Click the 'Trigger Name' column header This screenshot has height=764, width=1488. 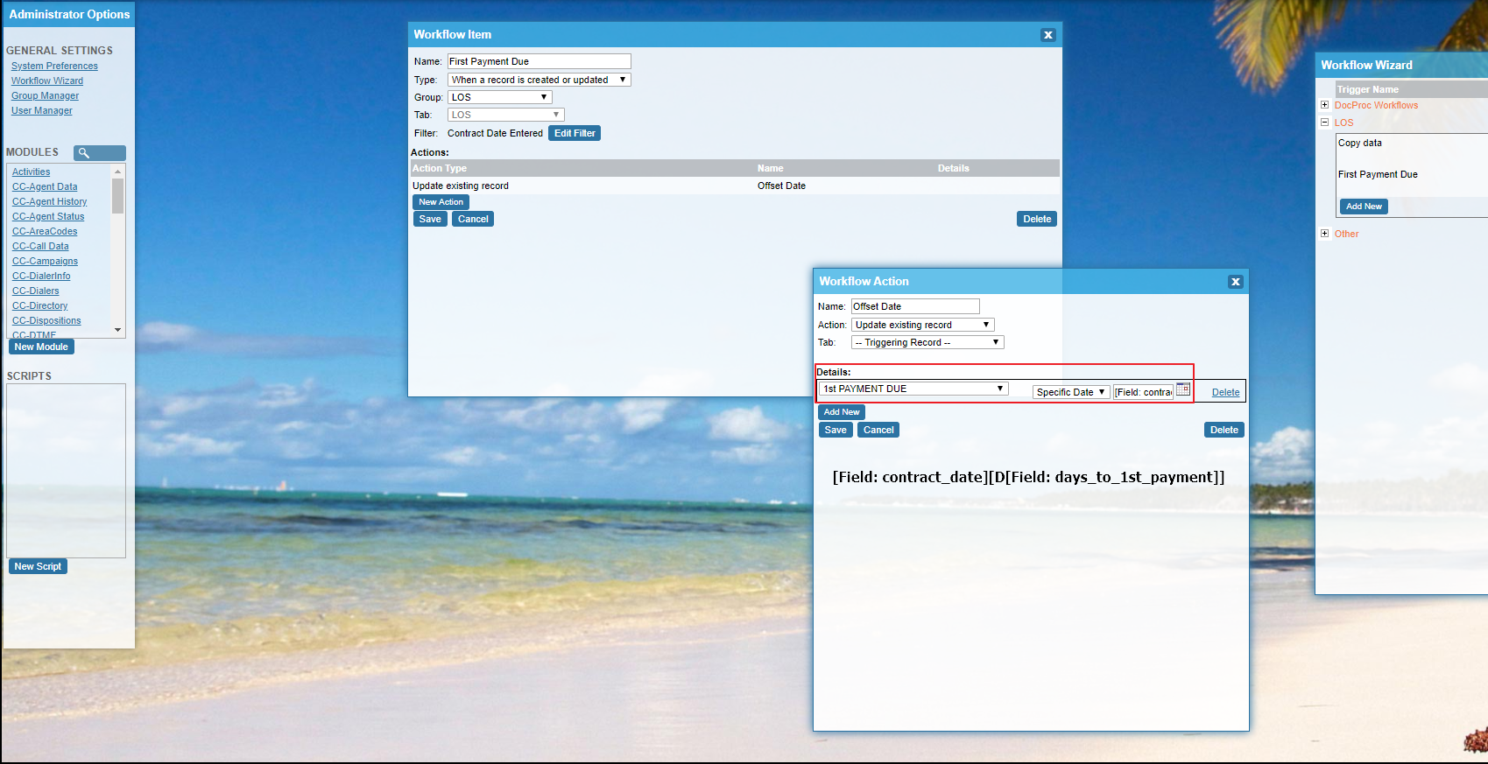1368,89
